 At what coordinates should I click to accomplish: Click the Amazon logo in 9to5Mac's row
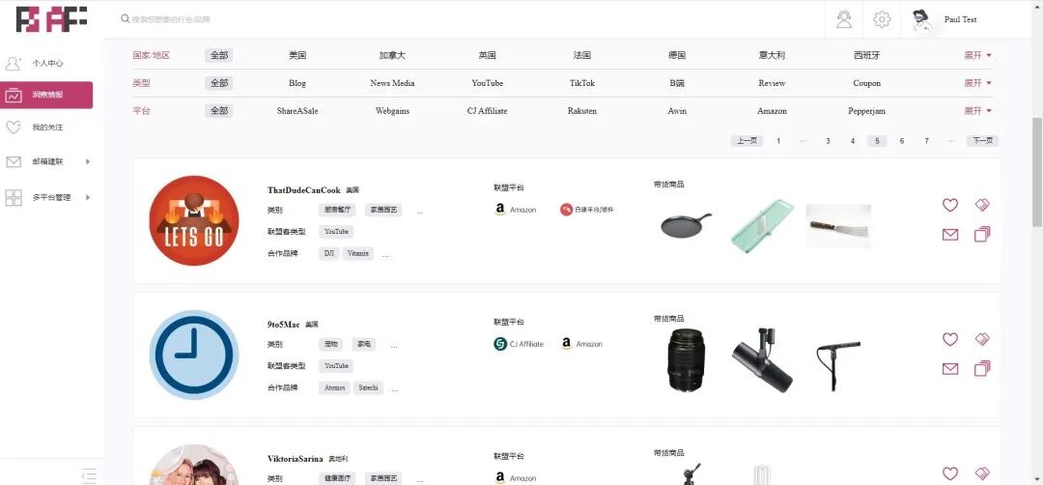(x=566, y=344)
